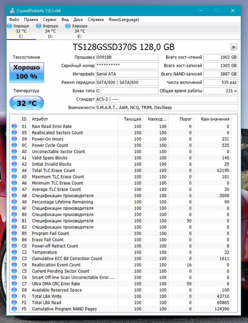Click the status icon for Percentage Lifetime Remaining

point(14,201)
